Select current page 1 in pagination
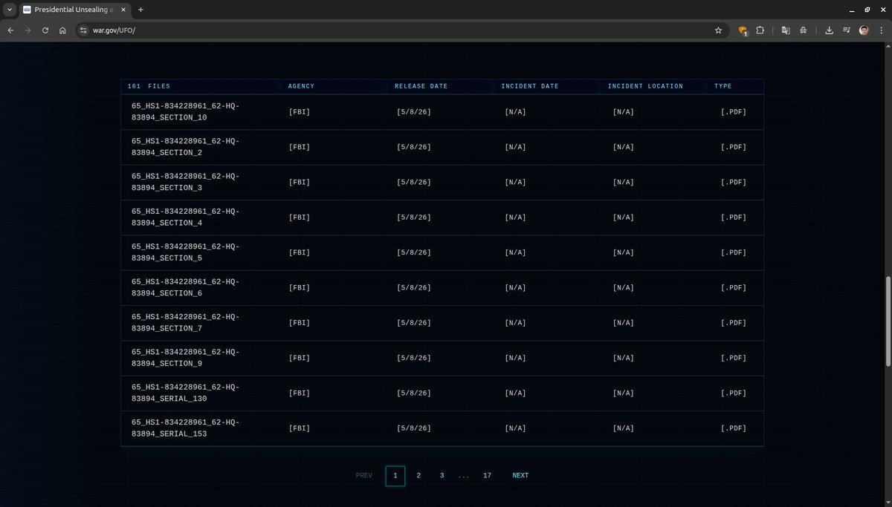Viewport: 892px width, 507px height. [395, 476]
